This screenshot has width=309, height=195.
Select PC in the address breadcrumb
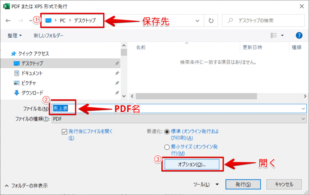click(x=63, y=20)
